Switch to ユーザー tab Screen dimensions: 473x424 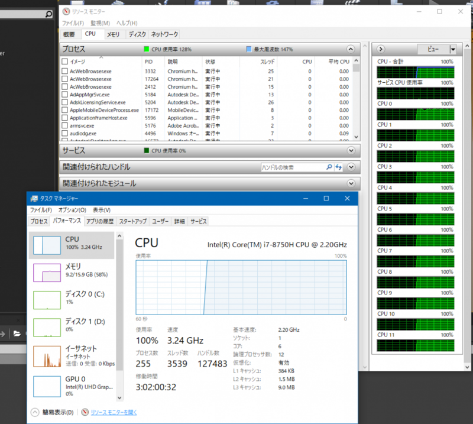(160, 221)
